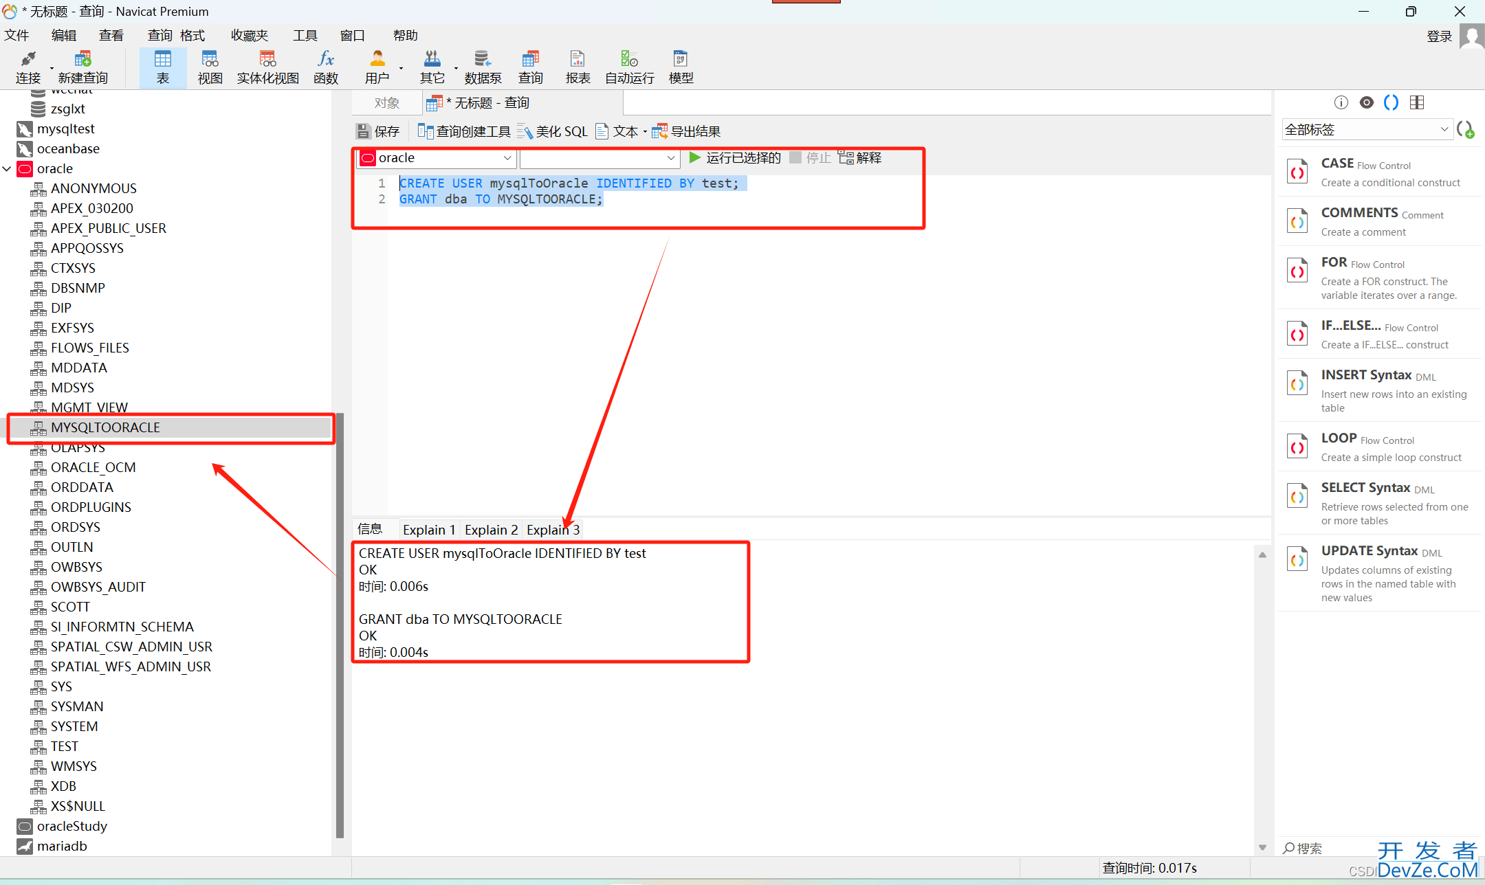Screen dimensions: 1485x885
Task: Select the mariadb connection
Action: tap(62, 846)
